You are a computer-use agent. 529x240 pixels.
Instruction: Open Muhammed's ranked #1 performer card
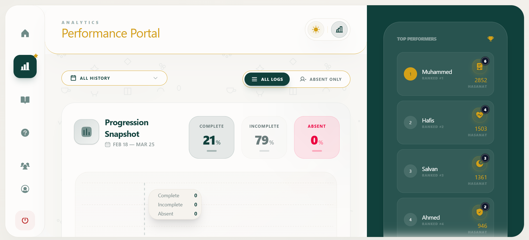(445, 74)
